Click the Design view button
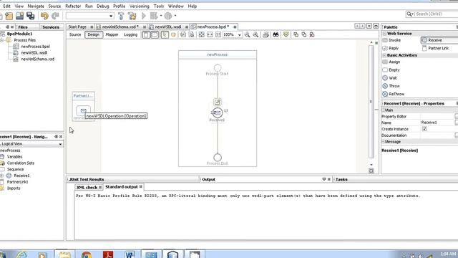Screen dimensions: 458x258 (94, 35)
